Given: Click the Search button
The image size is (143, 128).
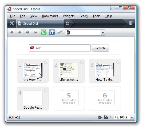Looking at the screenshot, I should tap(100, 48).
